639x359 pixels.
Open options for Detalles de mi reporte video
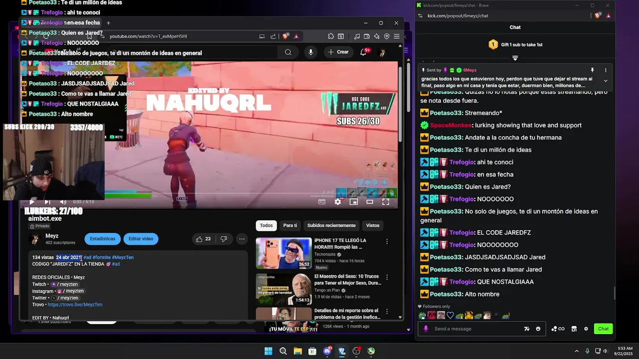pyautogui.click(x=387, y=311)
